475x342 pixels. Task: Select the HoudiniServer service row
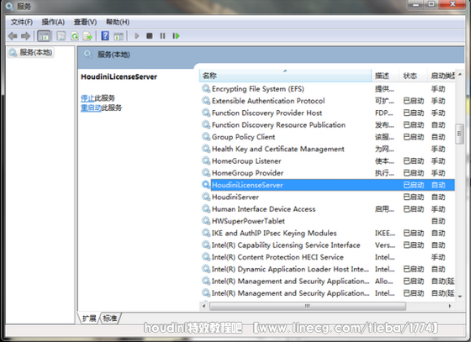tap(327, 197)
